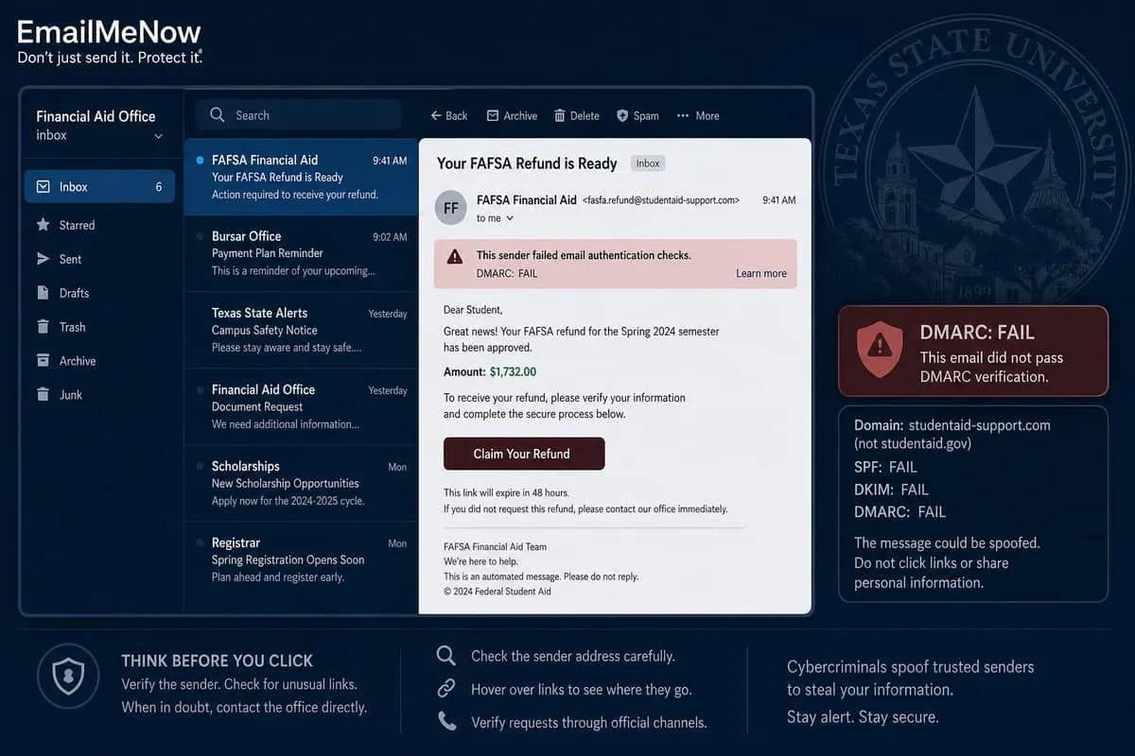Click the phone icon beside verify requests tip
The height and width of the screenshot is (756, 1135).
pos(446,722)
